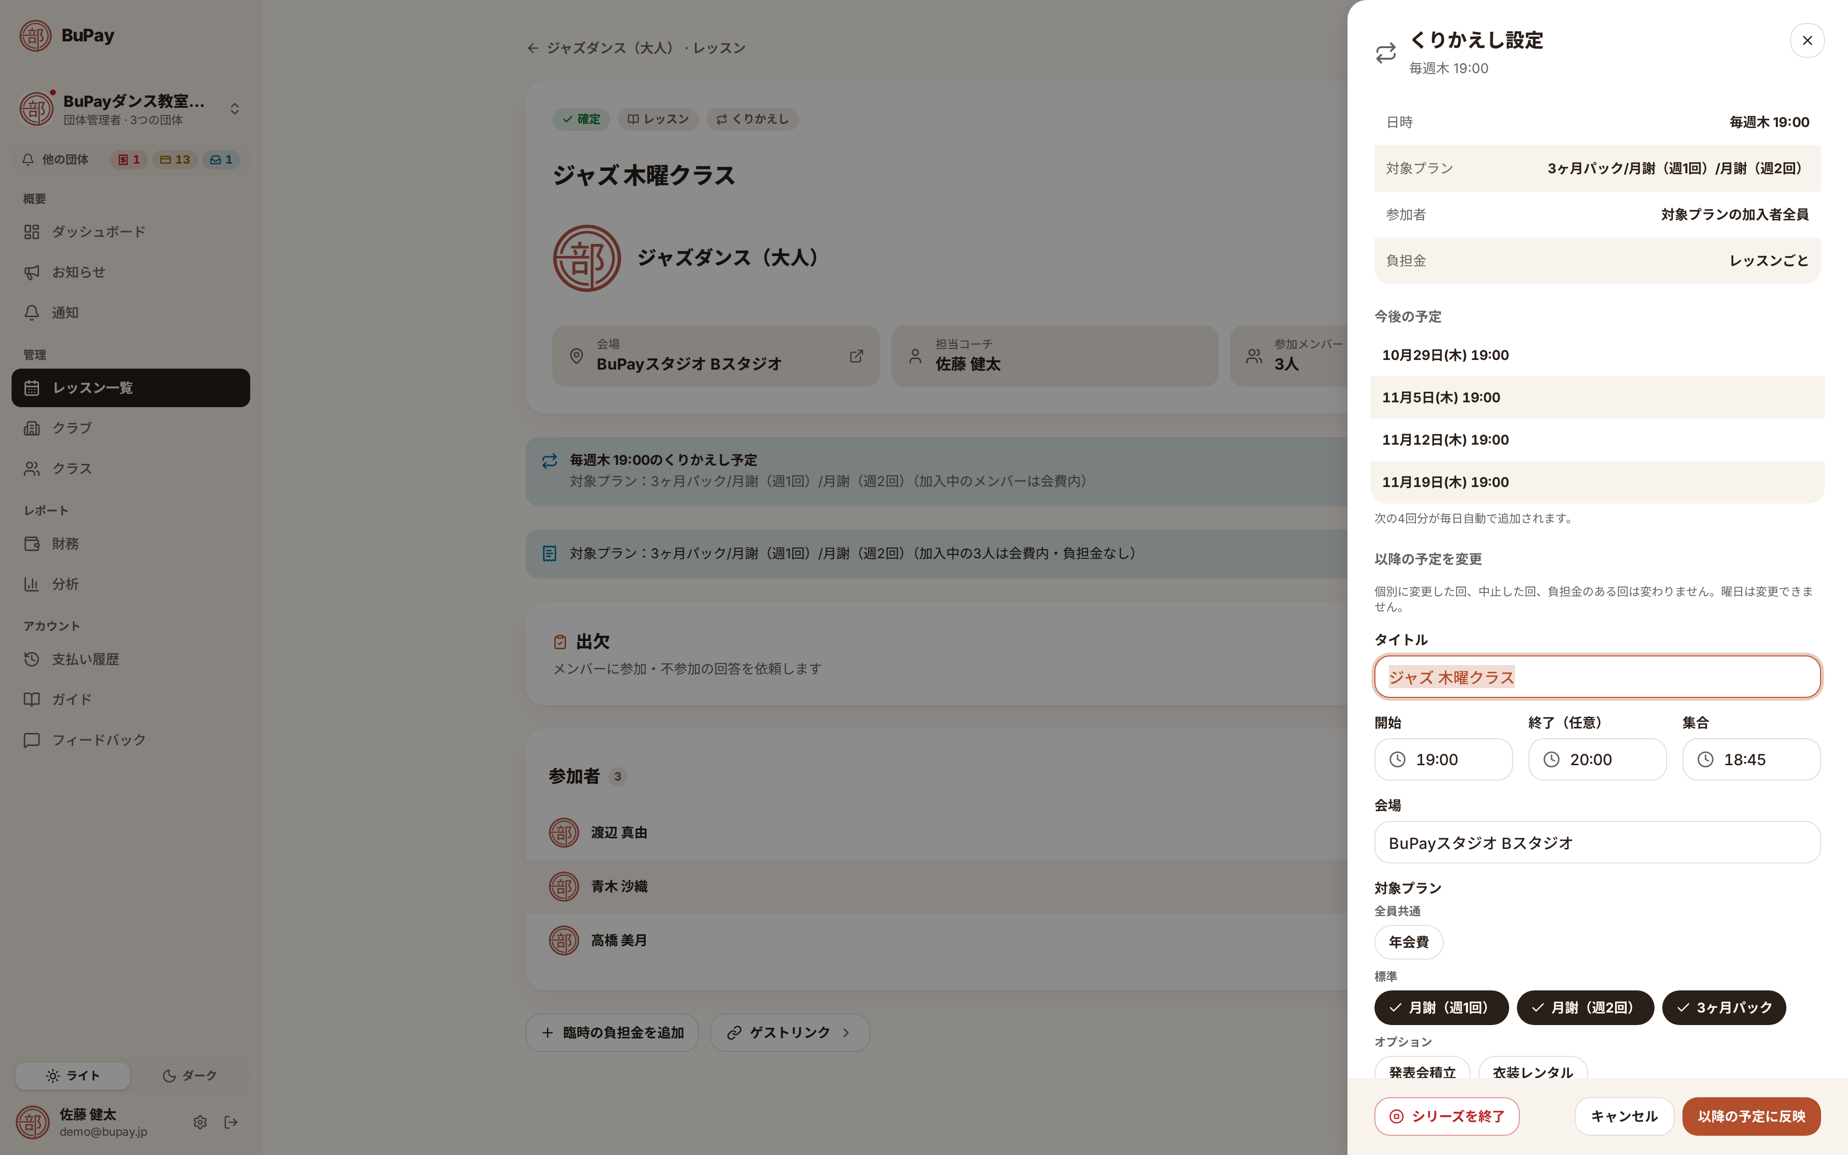Open ゲストリンク button
The height and width of the screenshot is (1155, 1848).
(x=790, y=1033)
